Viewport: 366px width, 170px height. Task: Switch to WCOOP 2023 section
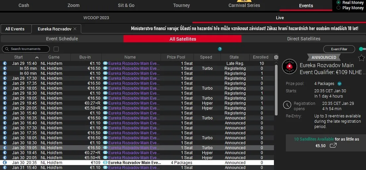pos(96,18)
